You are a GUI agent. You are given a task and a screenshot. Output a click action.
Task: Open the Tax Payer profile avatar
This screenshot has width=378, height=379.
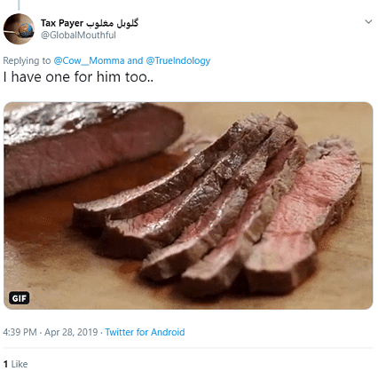pyautogui.click(x=19, y=29)
